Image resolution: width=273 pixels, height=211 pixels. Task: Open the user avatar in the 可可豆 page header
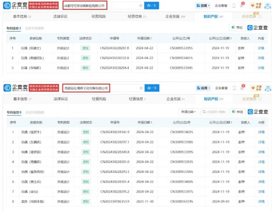268,6
